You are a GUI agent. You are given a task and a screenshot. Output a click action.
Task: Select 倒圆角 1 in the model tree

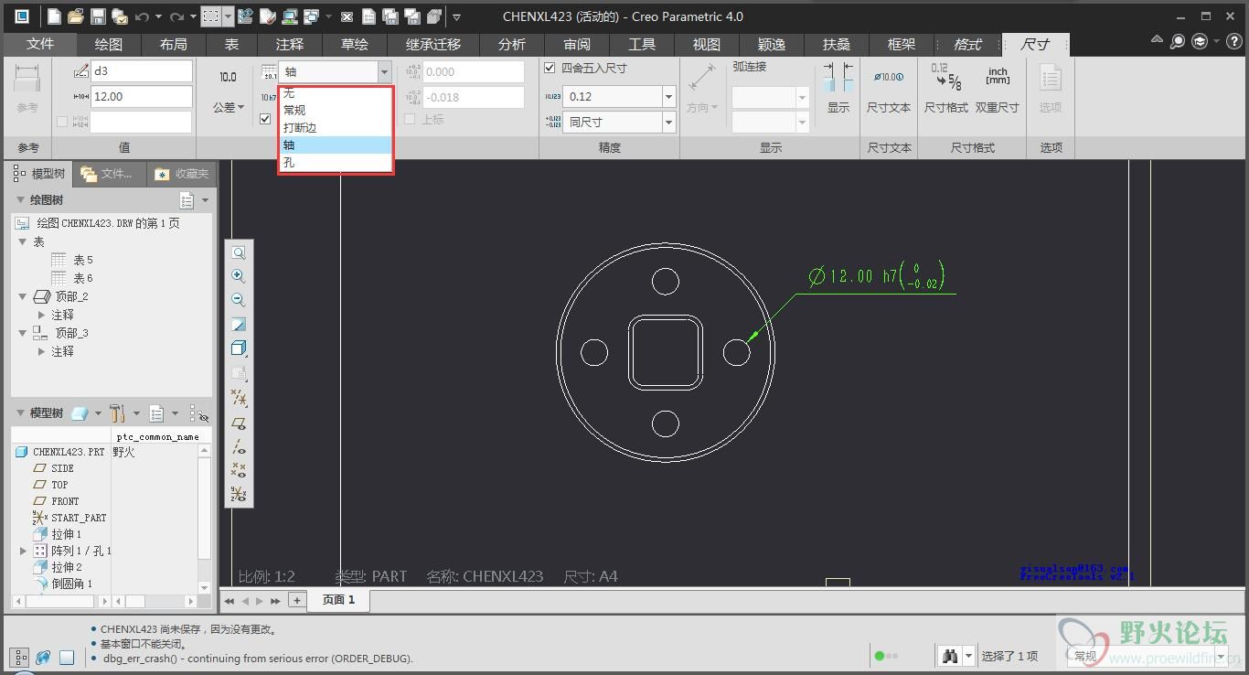click(x=72, y=584)
